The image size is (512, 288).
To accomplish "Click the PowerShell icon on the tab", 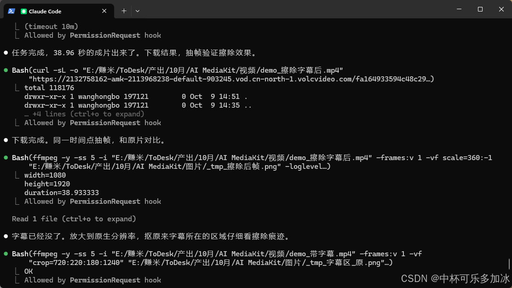I will click(12, 11).
